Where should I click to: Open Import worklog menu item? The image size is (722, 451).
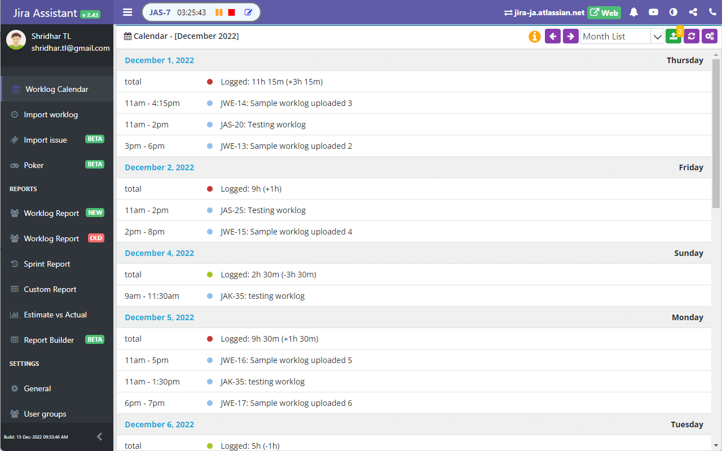point(57,114)
